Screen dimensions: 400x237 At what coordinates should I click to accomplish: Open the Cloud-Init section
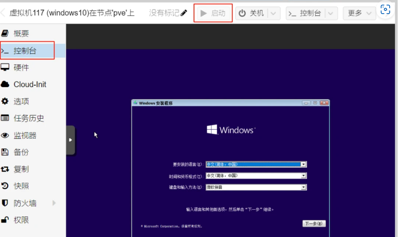[x=32, y=84]
